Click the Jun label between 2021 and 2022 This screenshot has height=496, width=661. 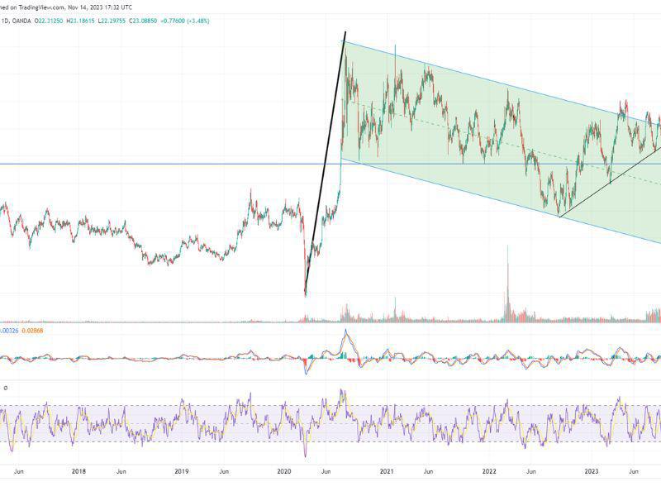click(428, 471)
